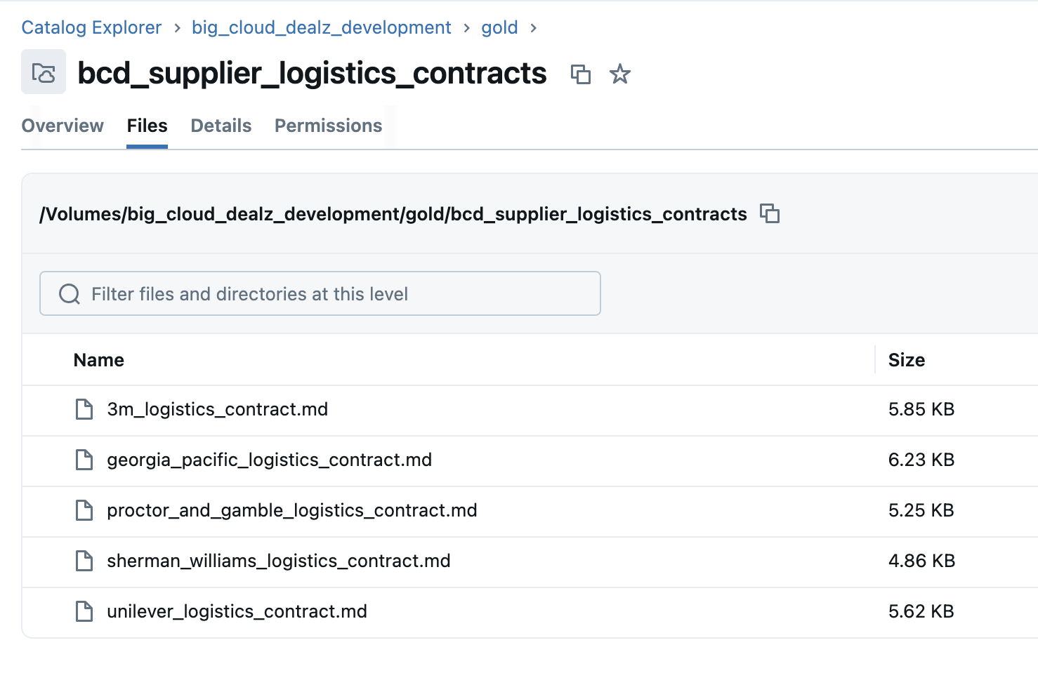Copy the /Volumes path to clipboard
The height and width of the screenshot is (692, 1038).
point(770,213)
